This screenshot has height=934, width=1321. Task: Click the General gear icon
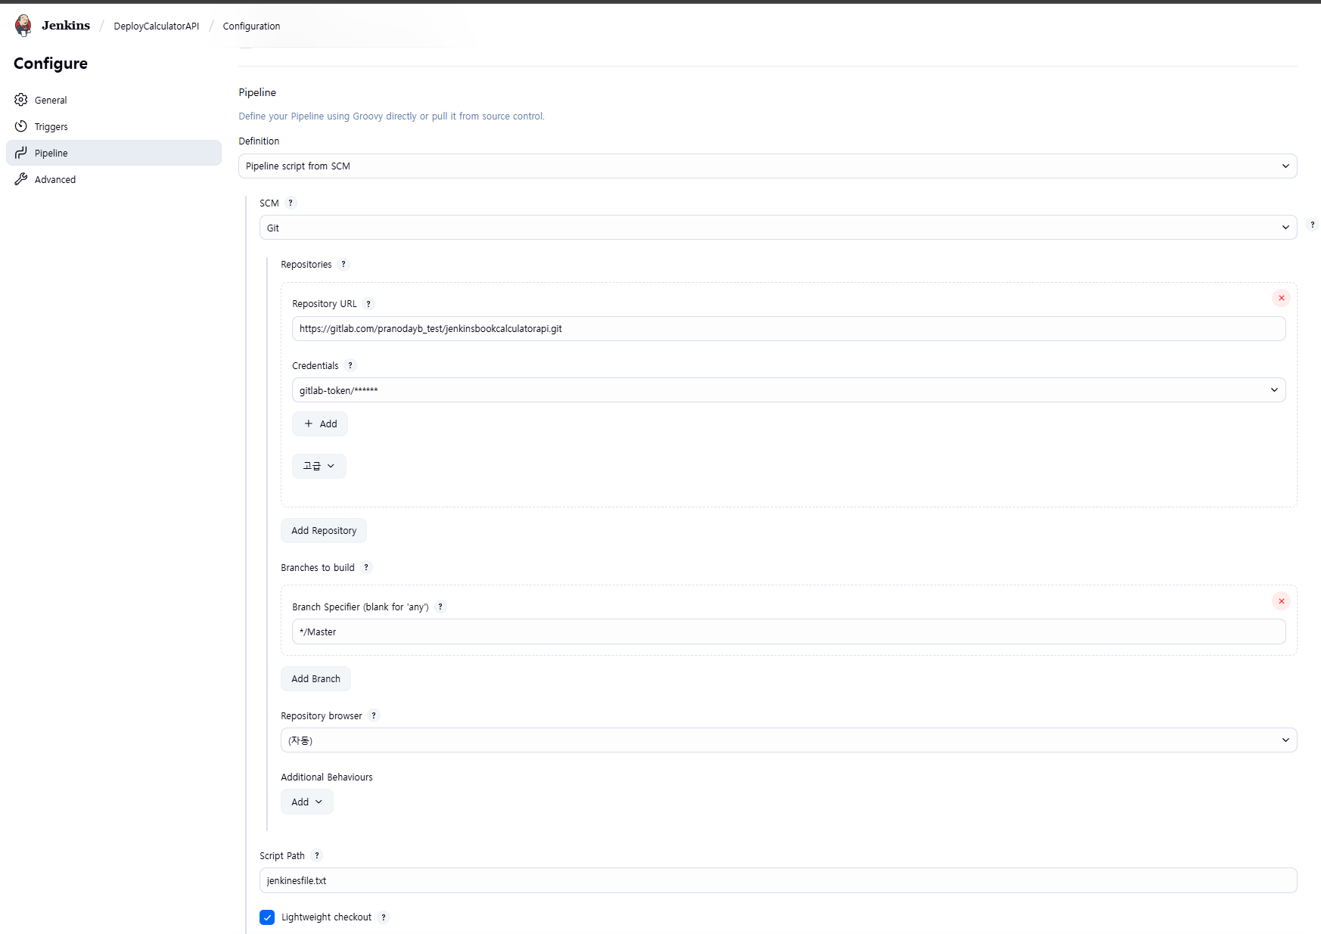[21, 100]
